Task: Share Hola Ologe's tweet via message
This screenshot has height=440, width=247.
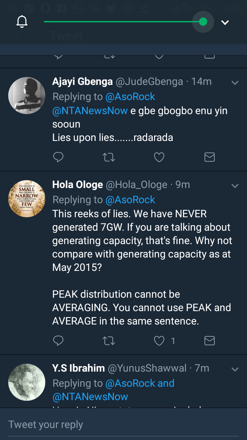Action: (x=209, y=341)
